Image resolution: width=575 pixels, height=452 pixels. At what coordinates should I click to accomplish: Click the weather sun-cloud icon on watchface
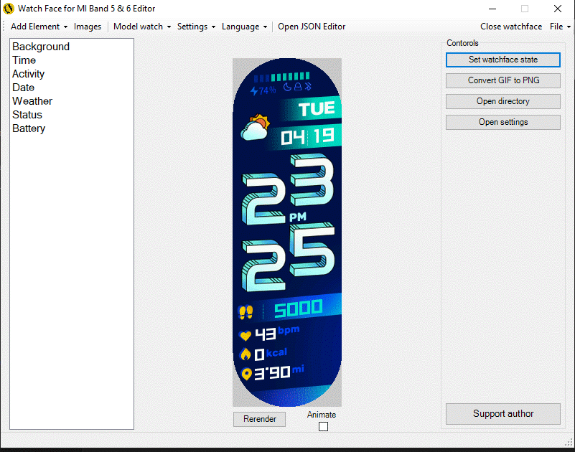(255, 128)
